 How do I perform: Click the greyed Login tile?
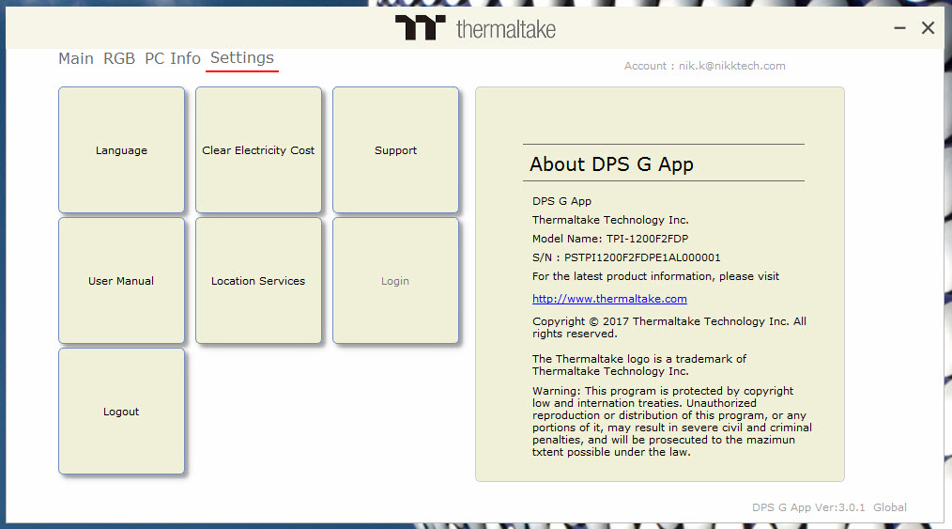(396, 281)
